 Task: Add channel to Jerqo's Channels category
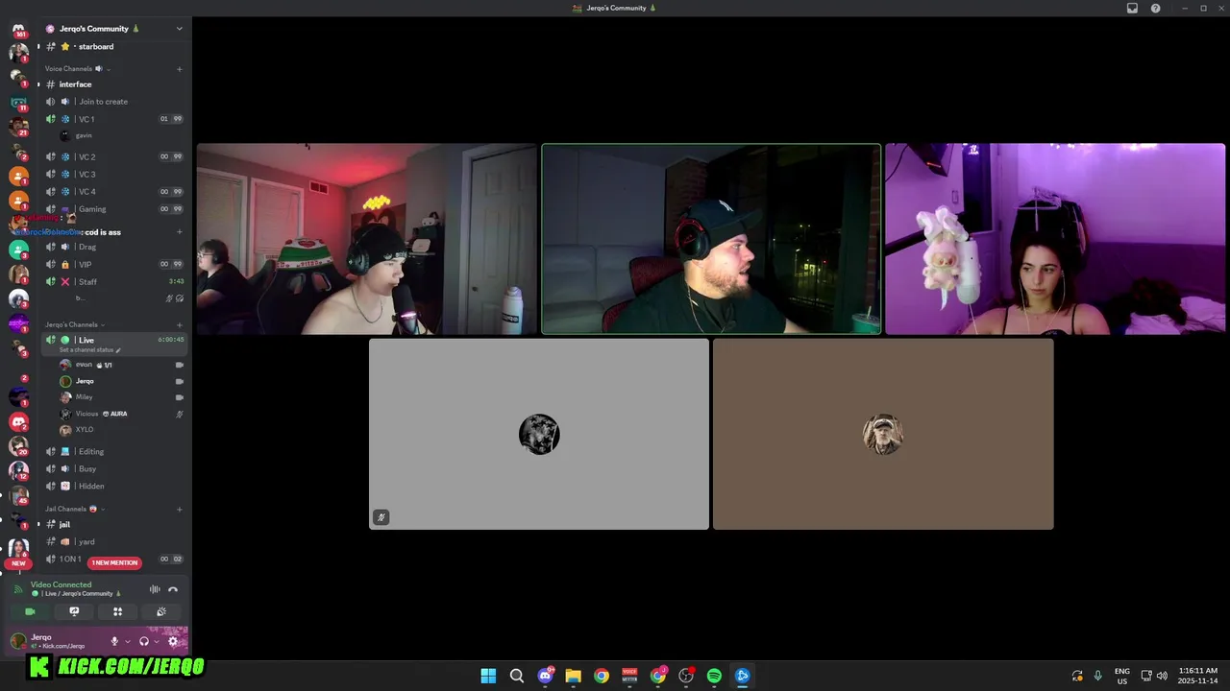tap(179, 324)
